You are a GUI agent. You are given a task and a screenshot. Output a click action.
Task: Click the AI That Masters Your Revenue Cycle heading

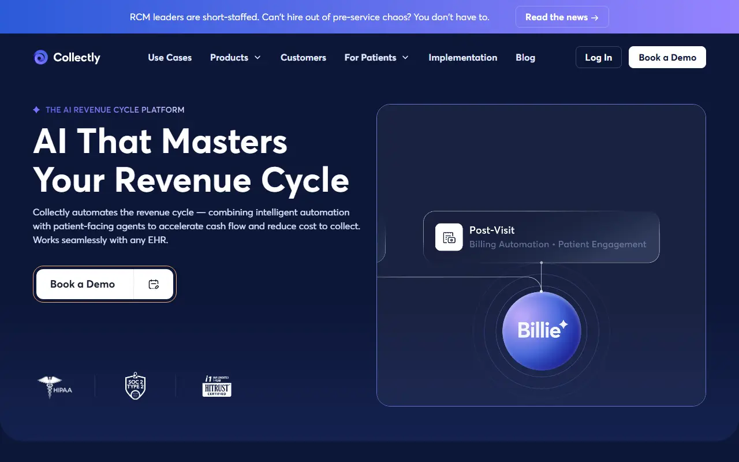click(191, 160)
